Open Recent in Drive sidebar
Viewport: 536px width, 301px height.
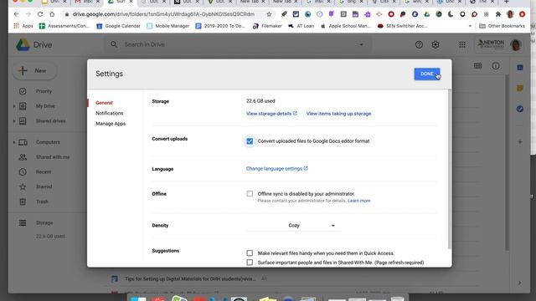coord(44,172)
